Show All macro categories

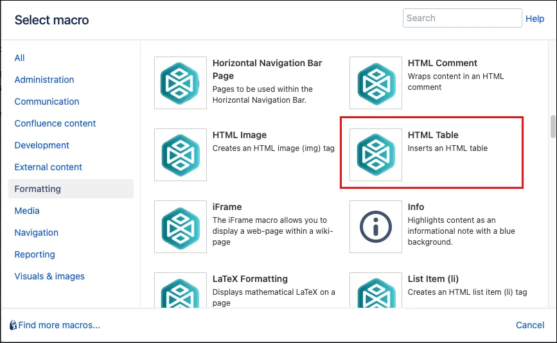coord(19,58)
